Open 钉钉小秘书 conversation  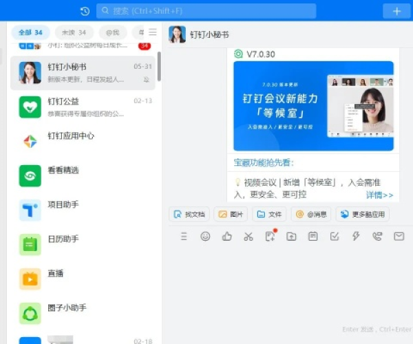point(83,73)
